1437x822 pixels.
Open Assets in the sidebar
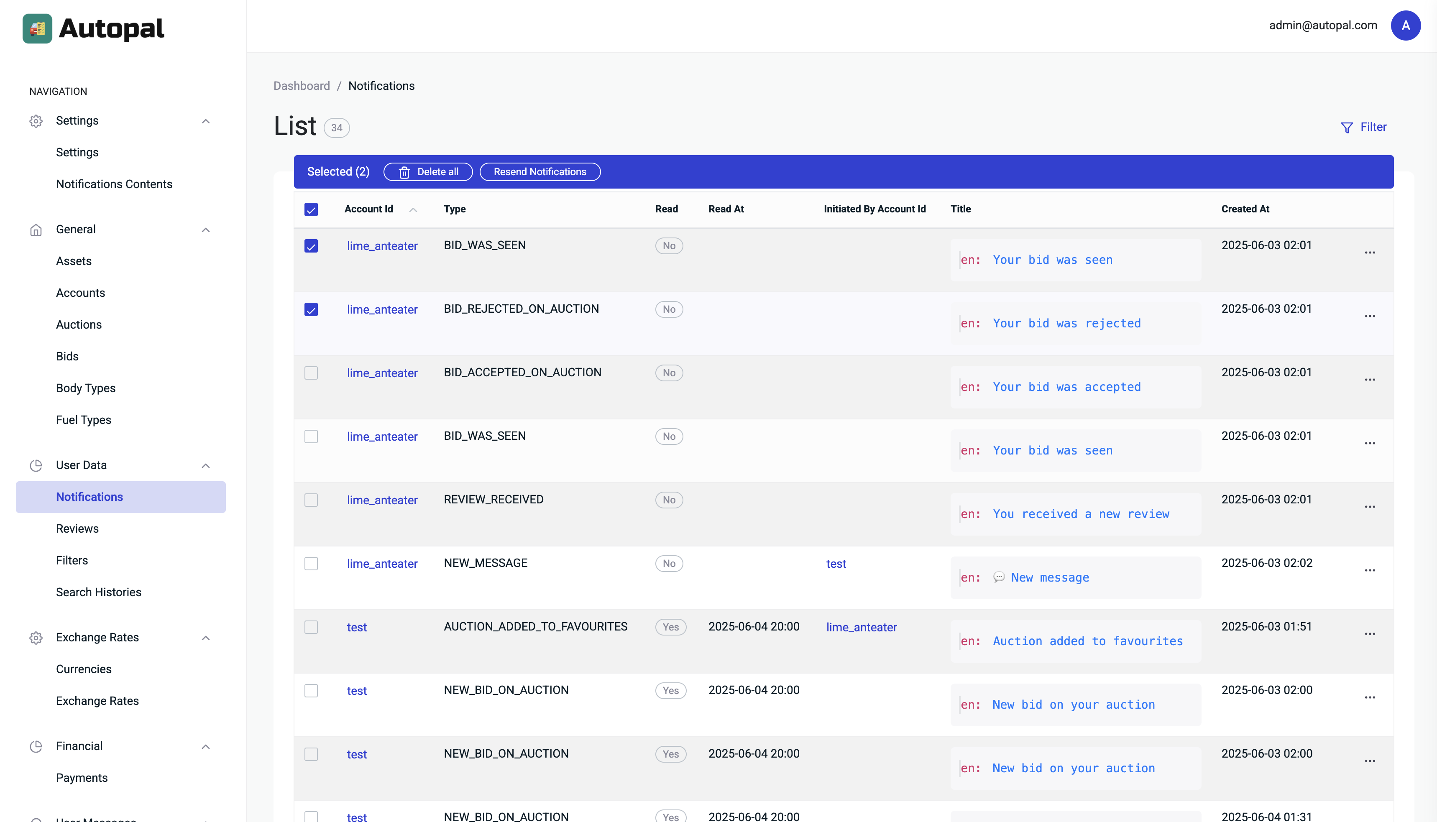coord(74,261)
